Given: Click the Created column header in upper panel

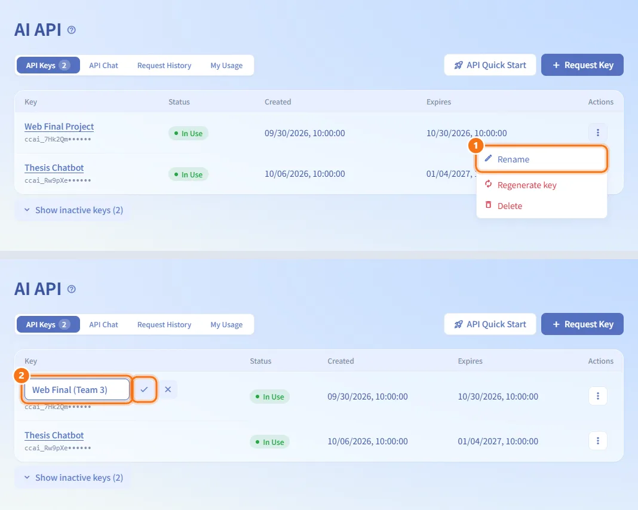Looking at the screenshot, I should (278, 102).
